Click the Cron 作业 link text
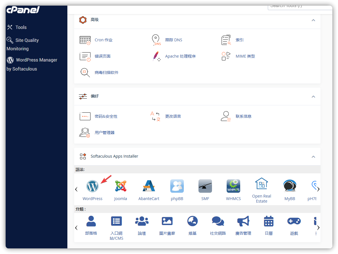338x254 pixels. [x=103, y=40]
